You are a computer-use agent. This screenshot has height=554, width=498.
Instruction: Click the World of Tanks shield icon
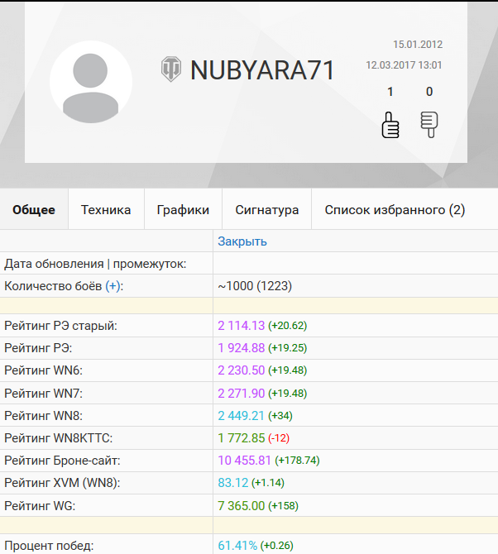171,69
